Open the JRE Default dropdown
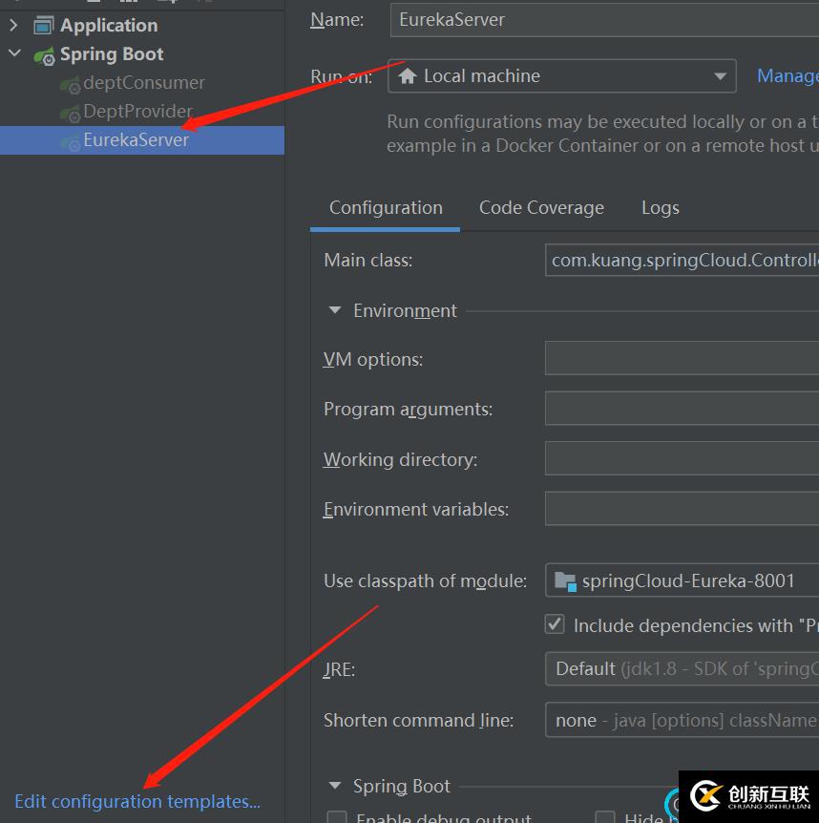The image size is (819, 823). pos(682,668)
